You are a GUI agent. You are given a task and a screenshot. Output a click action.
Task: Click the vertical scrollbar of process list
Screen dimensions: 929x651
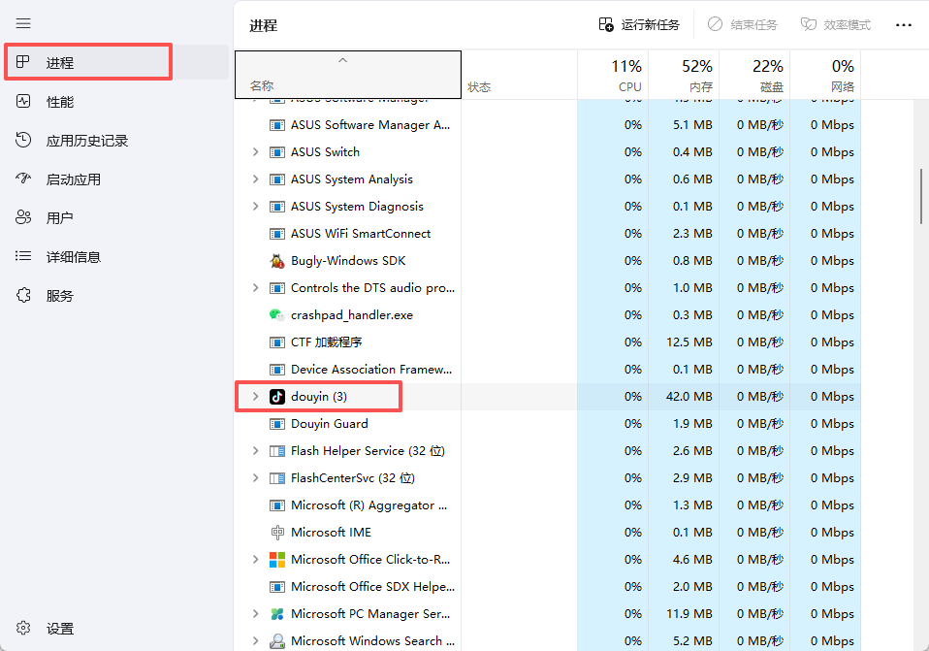921,197
